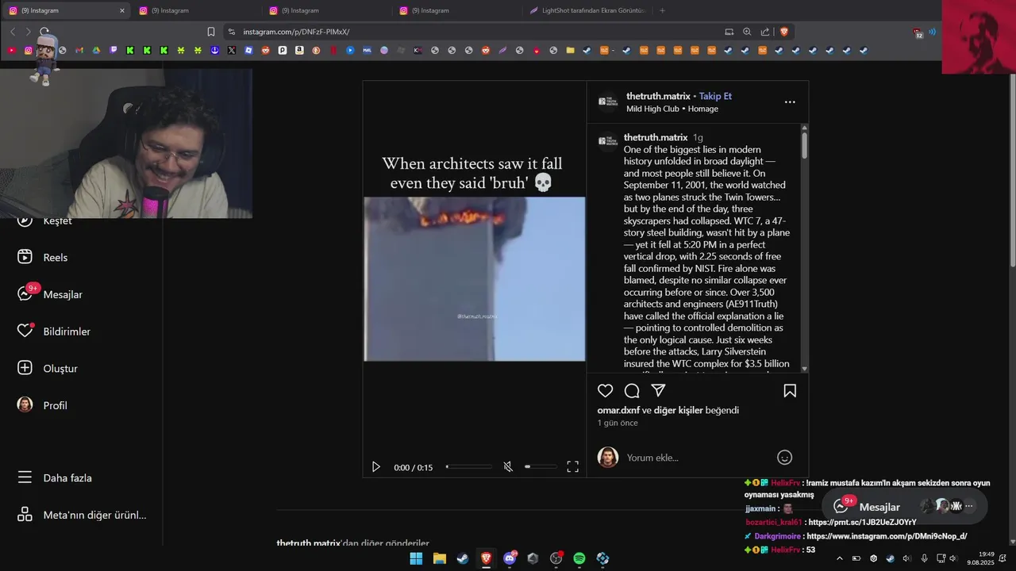Expand the Daha fazla menu

coord(56,477)
